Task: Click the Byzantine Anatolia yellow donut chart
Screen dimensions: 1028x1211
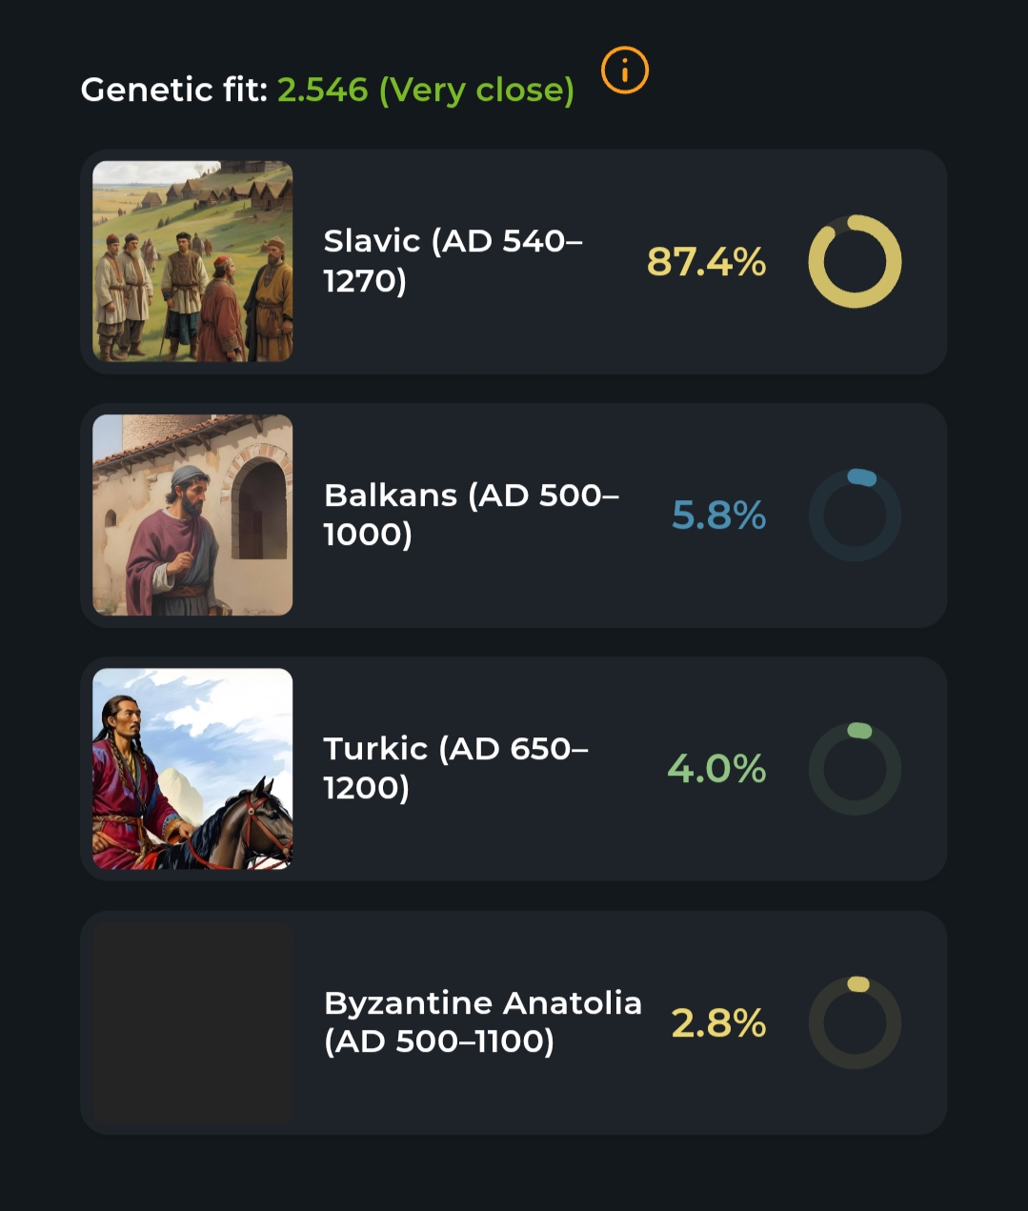Action: (x=855, y=1022)
